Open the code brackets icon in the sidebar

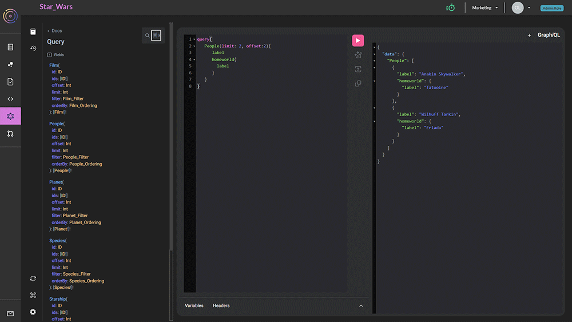pos(10,99)
